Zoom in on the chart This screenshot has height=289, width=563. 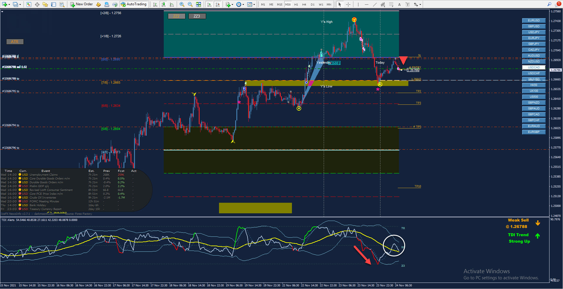pos(182,4)
